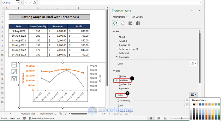221x121 pixels.
Task: Add a new sheet with plus icon
Action: point(60,114)
